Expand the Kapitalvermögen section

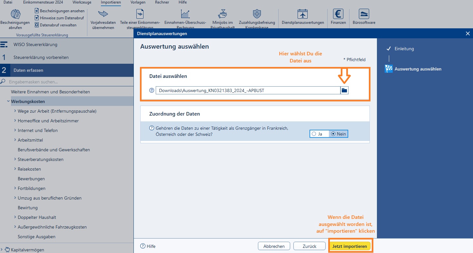2,249
